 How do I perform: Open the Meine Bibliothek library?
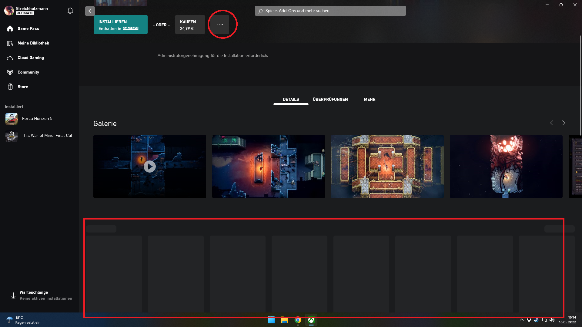coord(33,43)
